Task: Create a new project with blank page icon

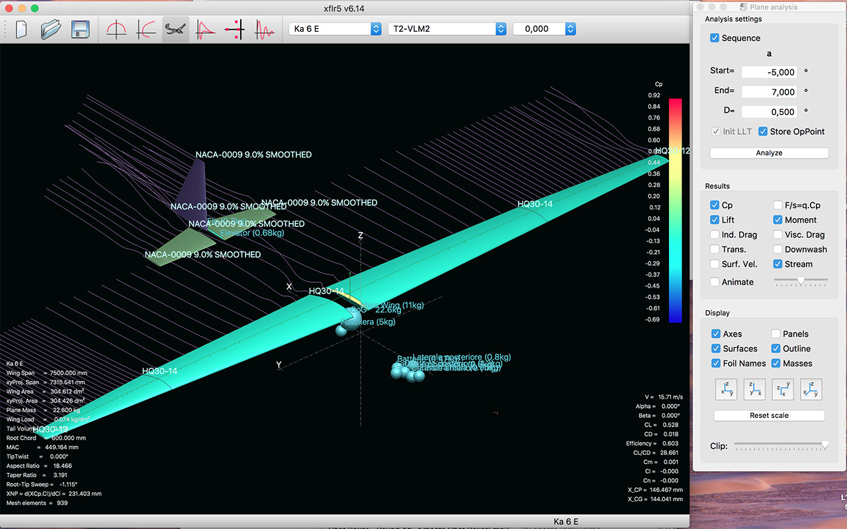Action: click(21, 30)
